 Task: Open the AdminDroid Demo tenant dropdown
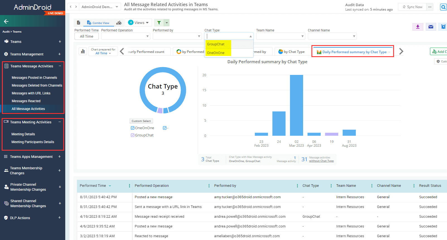(x=100, y=7)
